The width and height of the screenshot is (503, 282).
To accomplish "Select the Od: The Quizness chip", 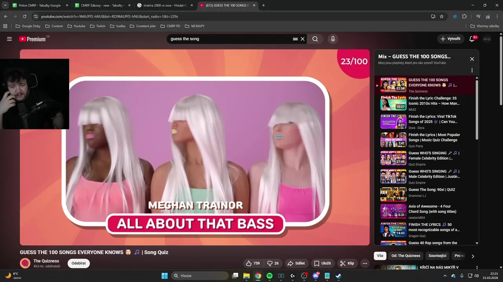I will [406, 256].
